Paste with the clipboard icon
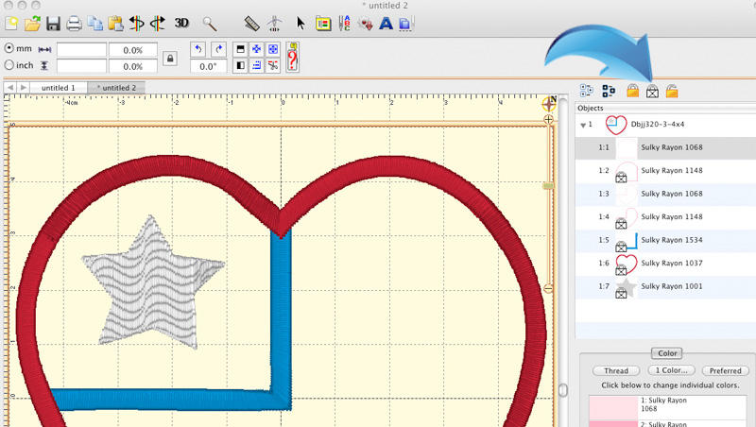 (x=115, y=23)
